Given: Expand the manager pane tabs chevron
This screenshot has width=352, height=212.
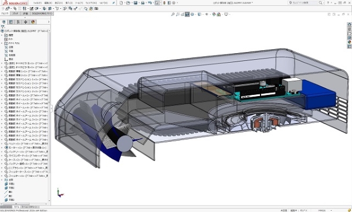Looking at the screenshot, I should coord(49,22).
